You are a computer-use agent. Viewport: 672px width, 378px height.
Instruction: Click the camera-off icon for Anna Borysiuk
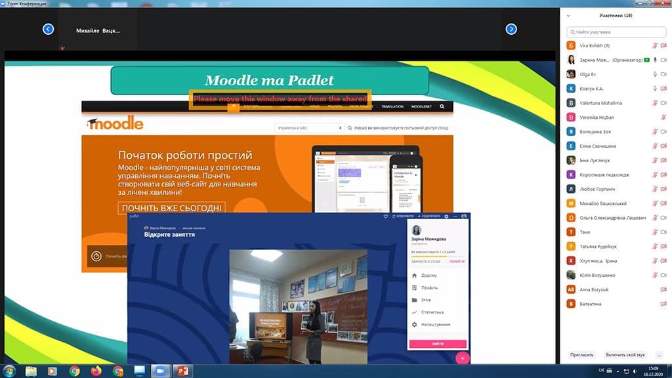tap(663, 289)
